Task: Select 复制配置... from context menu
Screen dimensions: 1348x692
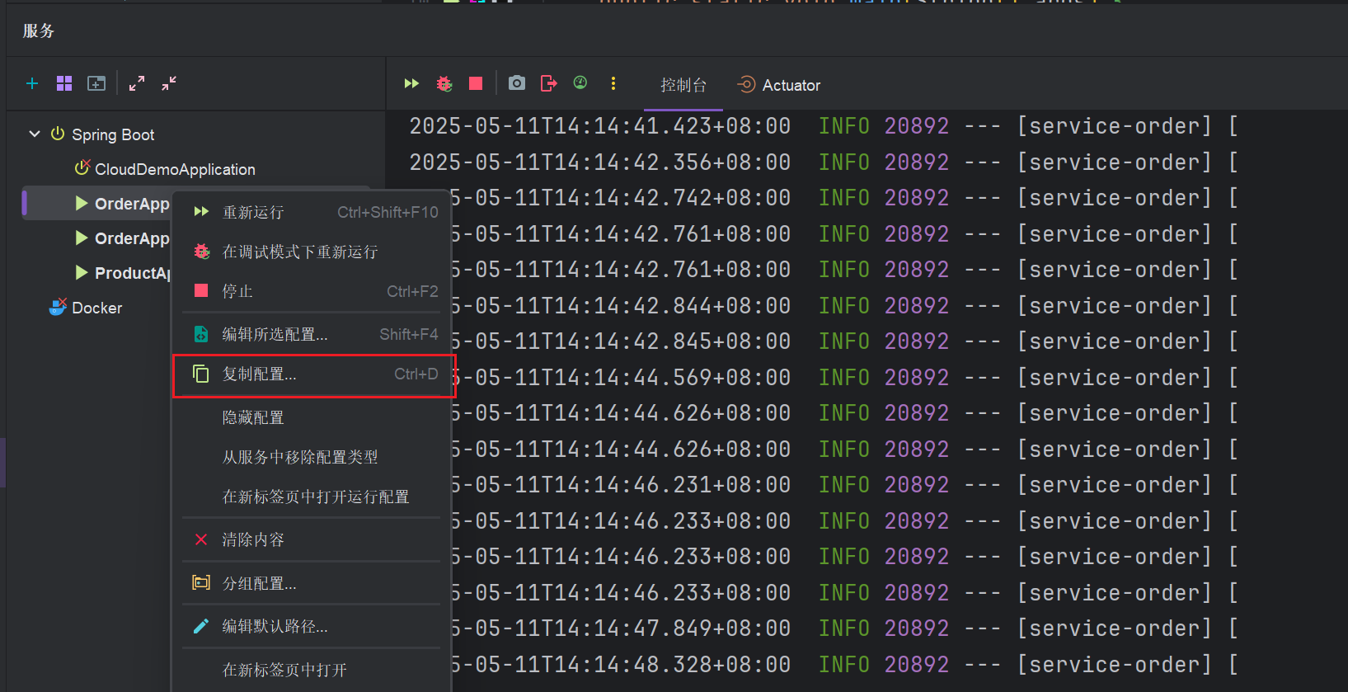Action: tap(313, 374)
